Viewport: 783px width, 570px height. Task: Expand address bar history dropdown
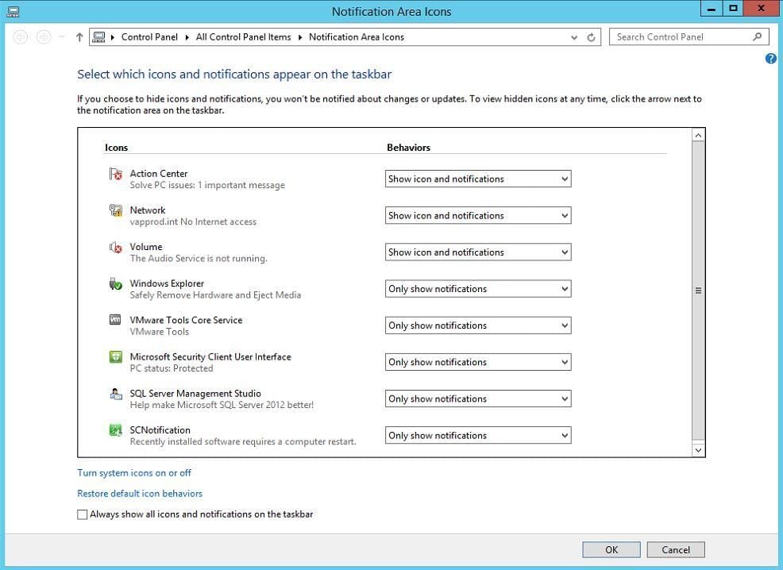574,37
